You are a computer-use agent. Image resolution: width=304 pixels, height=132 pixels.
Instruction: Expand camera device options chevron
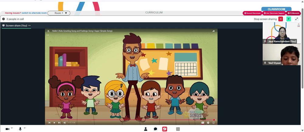pyautogui.click(x=12, y=128)
